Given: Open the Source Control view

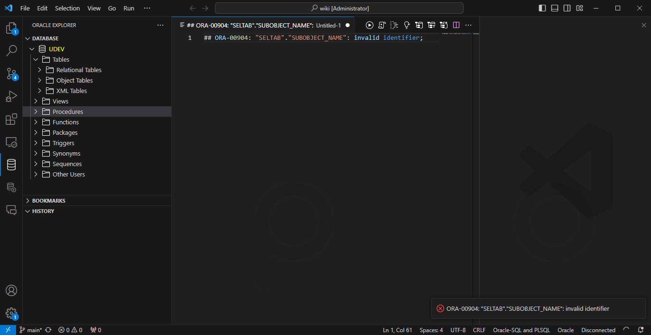Looking at the screenshot, I should [x=11, y=74].
